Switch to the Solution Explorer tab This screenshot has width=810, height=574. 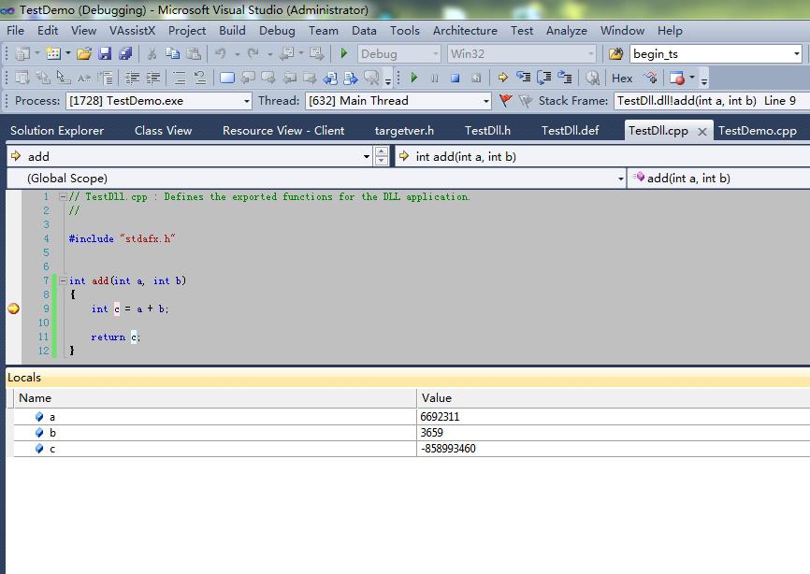[57, 131]
